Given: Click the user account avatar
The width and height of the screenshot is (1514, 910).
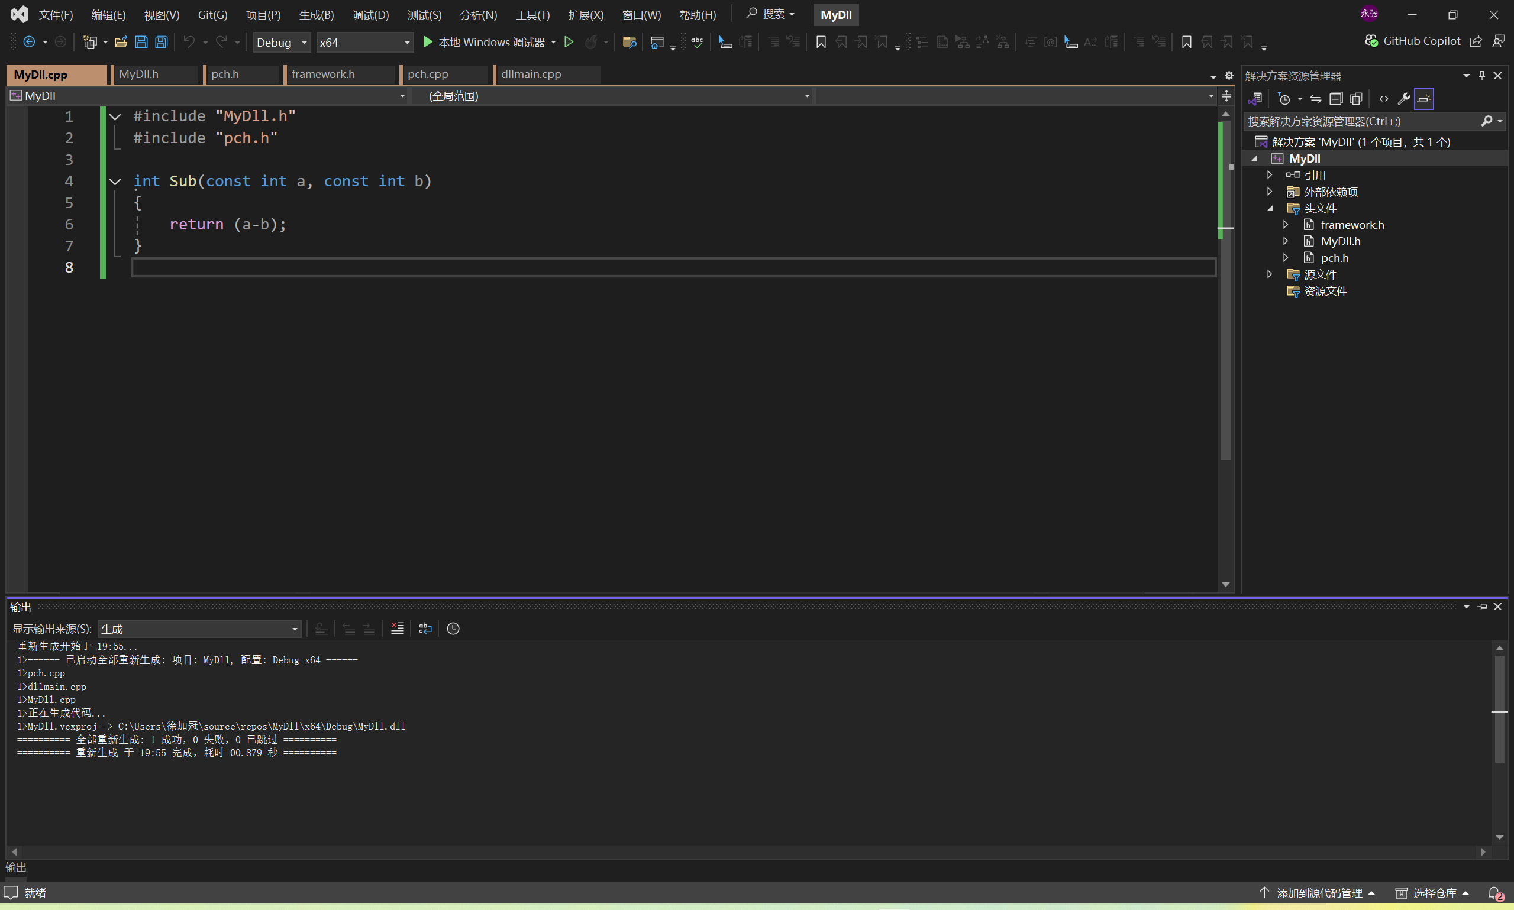Looking at the screenshot, I should pyautogui.click(x=1369, y=14).
